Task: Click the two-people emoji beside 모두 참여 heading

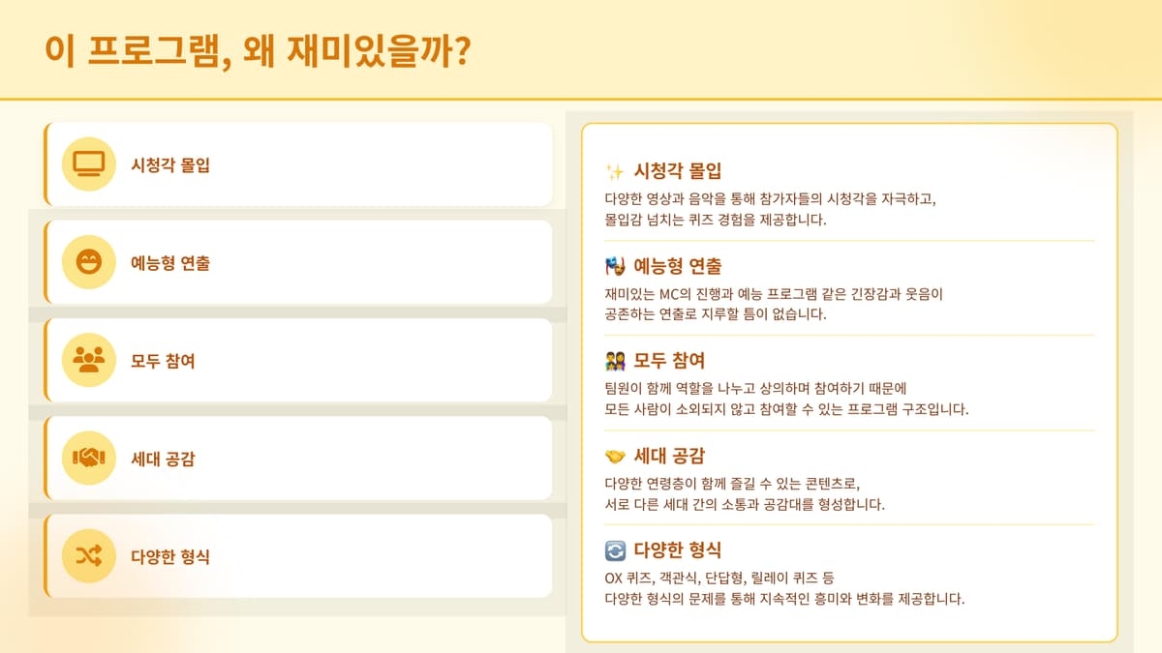Action: 614,362
